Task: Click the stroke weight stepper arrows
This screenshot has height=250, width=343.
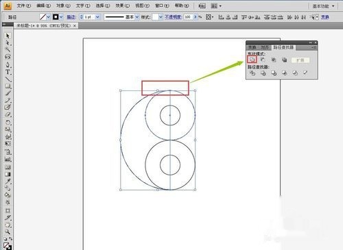Action: (x=82, y=17)
